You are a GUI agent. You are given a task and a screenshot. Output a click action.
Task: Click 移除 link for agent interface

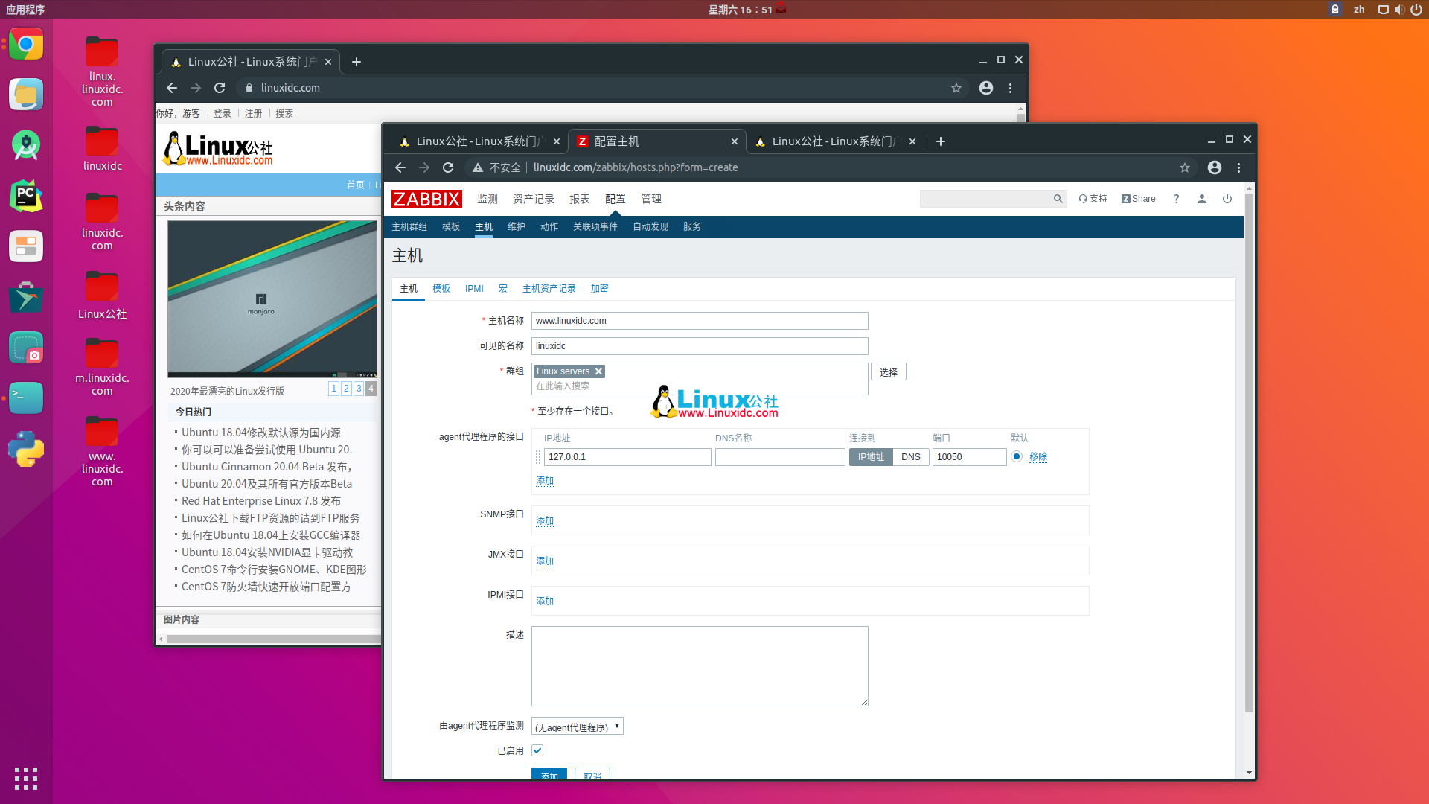[1038, 456]
